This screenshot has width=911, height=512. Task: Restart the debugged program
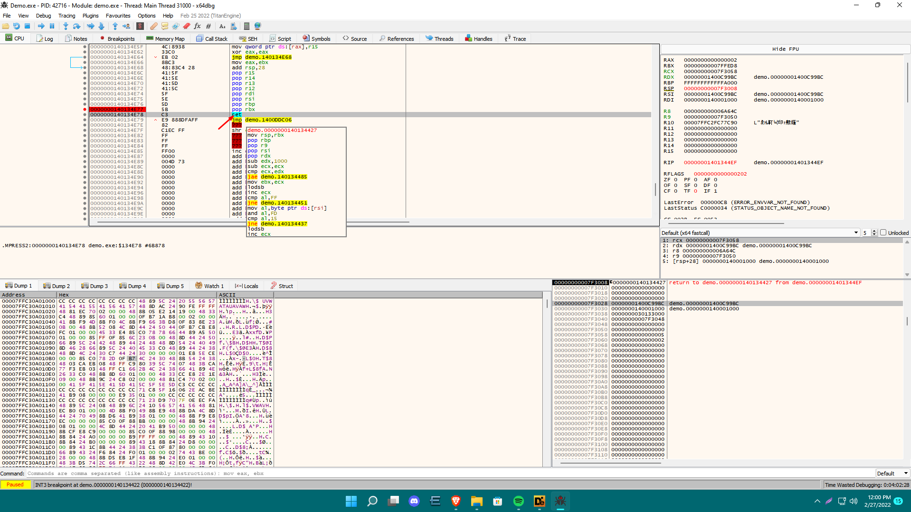tap(17, 26)
